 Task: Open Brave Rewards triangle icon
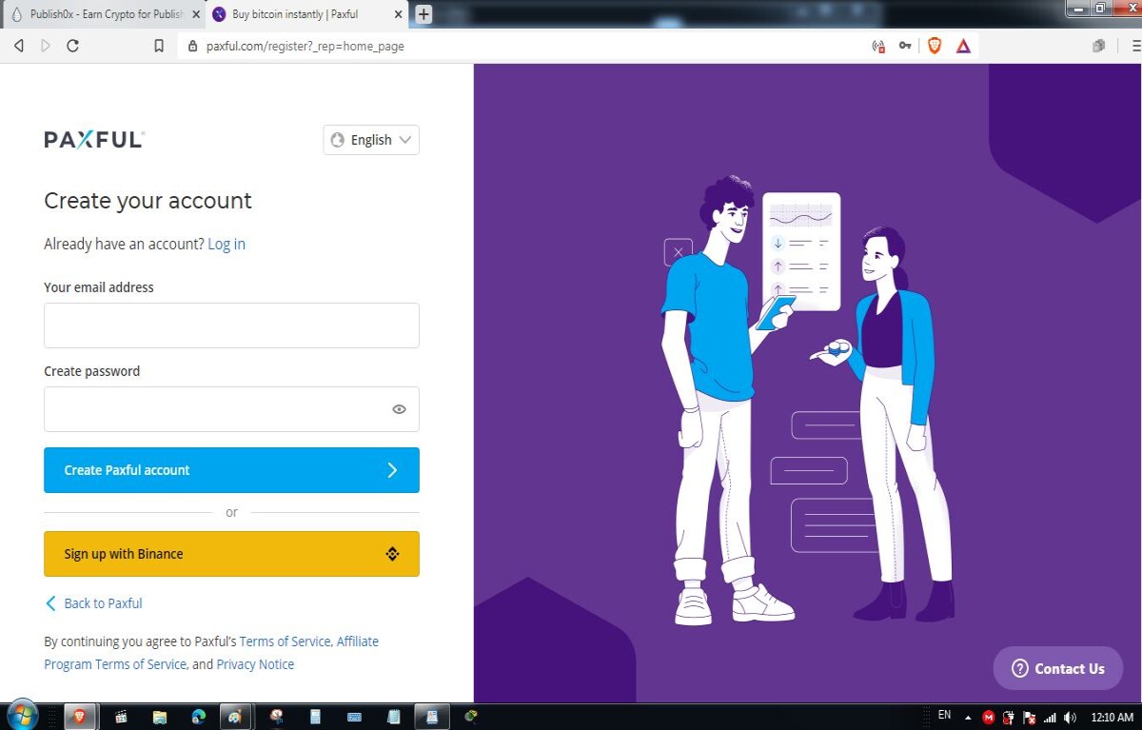pos(963,46)
